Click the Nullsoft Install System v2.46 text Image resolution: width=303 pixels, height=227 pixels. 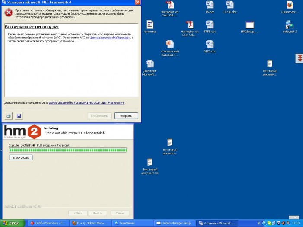click(x=23, y=206)
